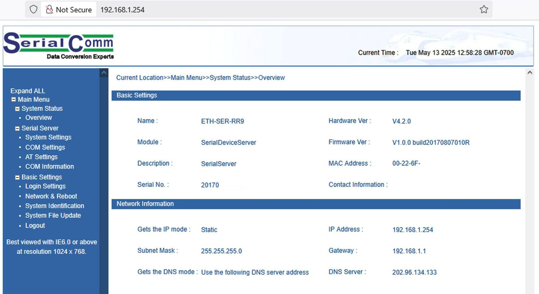Viewport: 539px width, 294px height.
Task: Click the shield tracking protection icon
Action: point(33,9)
